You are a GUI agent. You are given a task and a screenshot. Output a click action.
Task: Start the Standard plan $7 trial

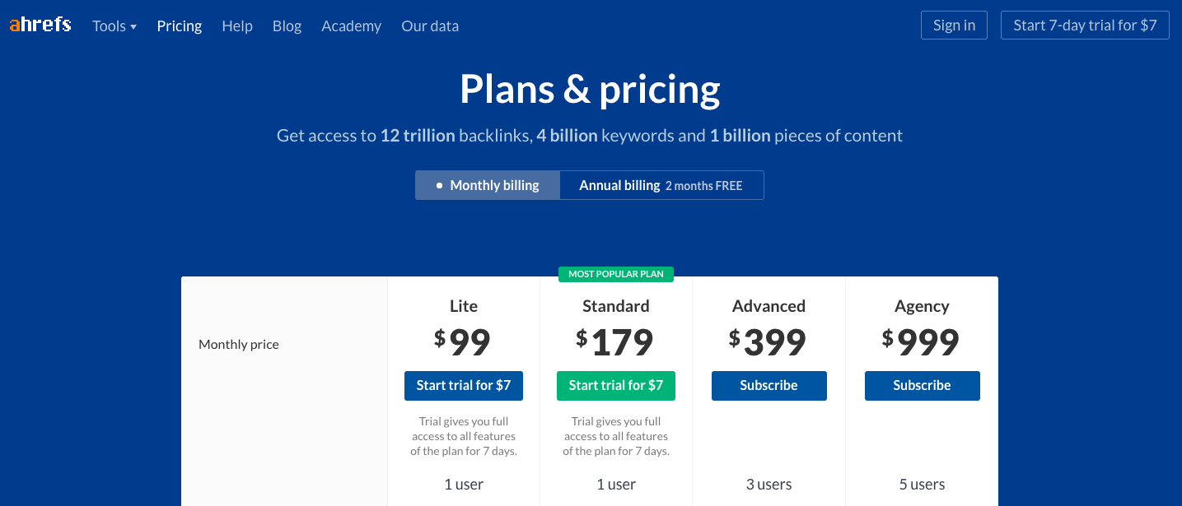pos(616,386)
